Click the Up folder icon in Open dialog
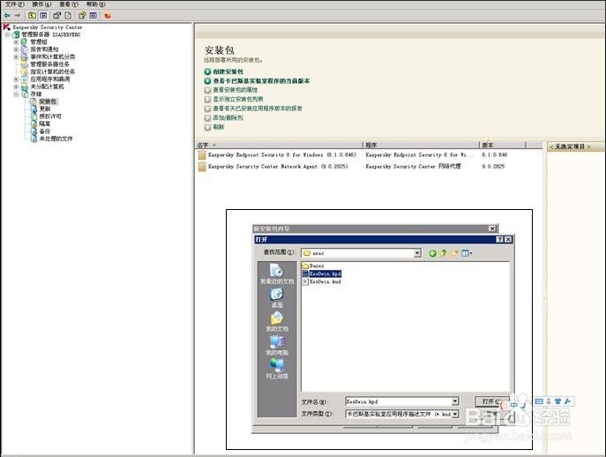The width and height of the screenshot is (606, 457). 444,253
